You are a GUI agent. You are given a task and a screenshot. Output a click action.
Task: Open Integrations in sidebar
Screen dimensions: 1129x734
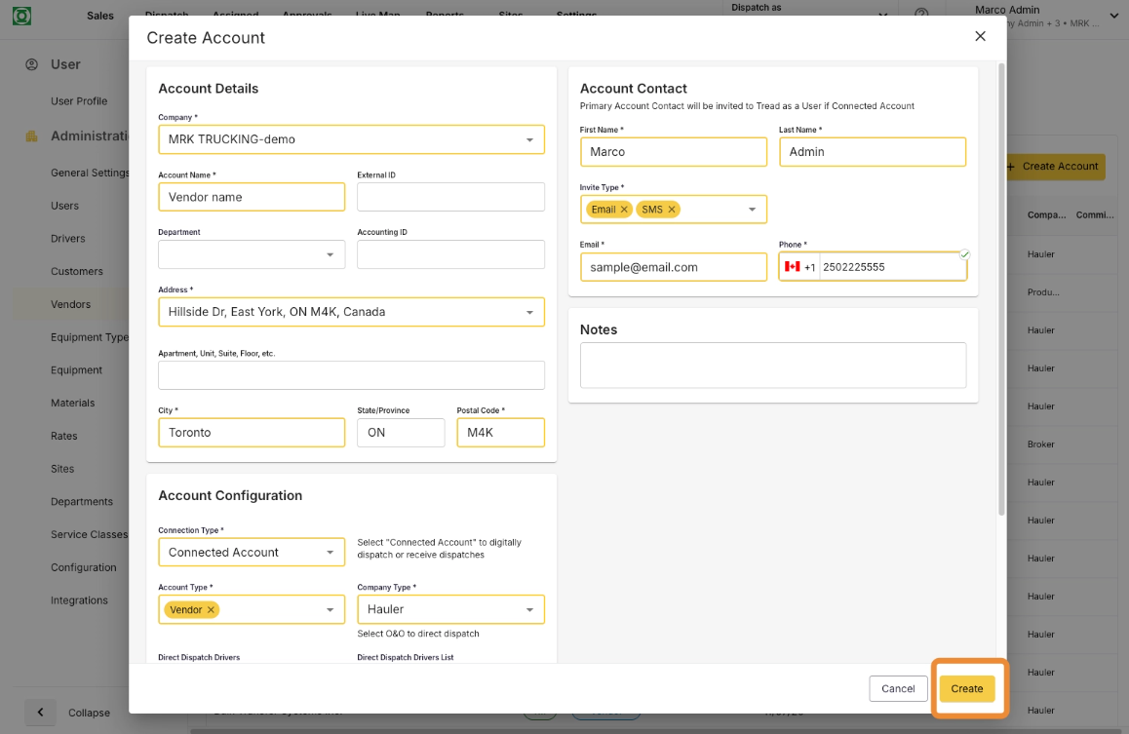click(79, 600)
